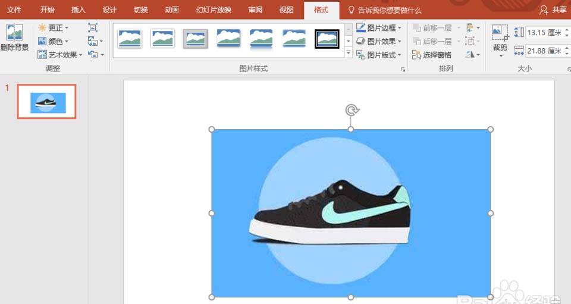Click the Reset Picture icon
This screenshot has width=571, height=304.
[x=95, y=55]
